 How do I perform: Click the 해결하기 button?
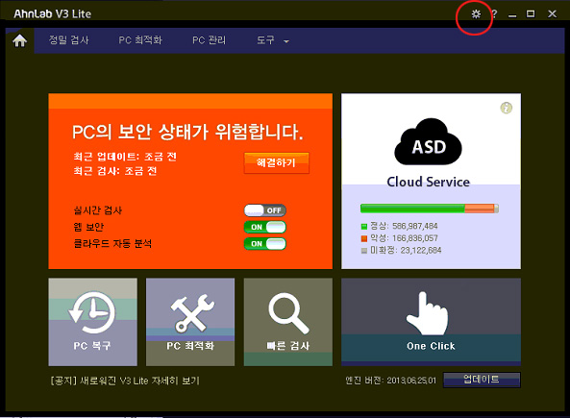click(x=276, y=162)
